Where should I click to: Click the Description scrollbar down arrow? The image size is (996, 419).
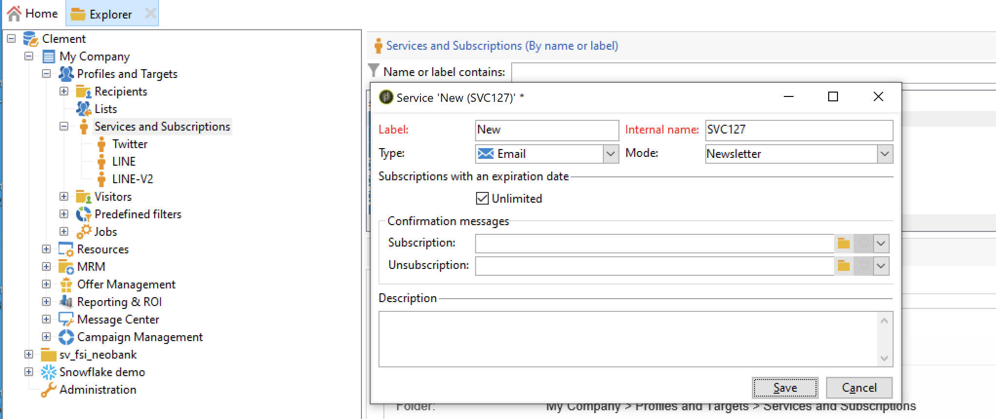point(884,359)
